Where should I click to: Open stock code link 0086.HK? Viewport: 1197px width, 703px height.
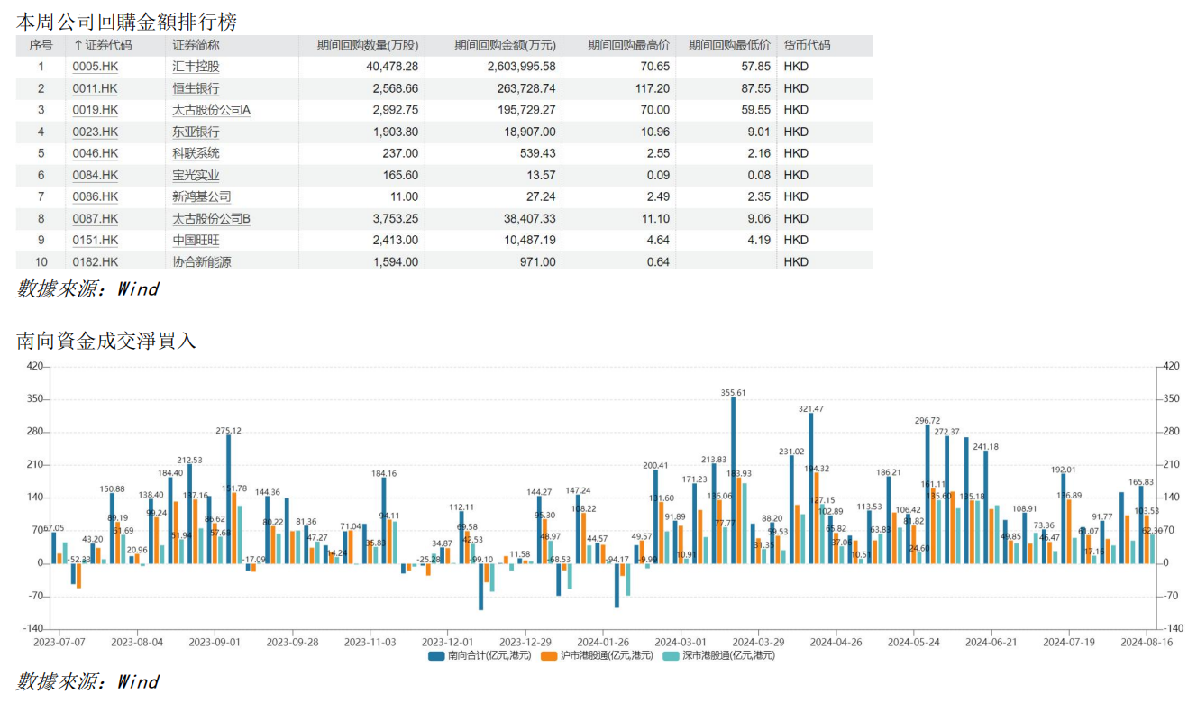click(x=95, y=196)
